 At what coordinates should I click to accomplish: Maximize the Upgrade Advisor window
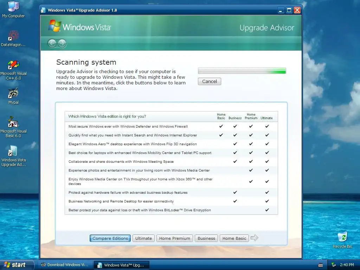coord(289,10)
